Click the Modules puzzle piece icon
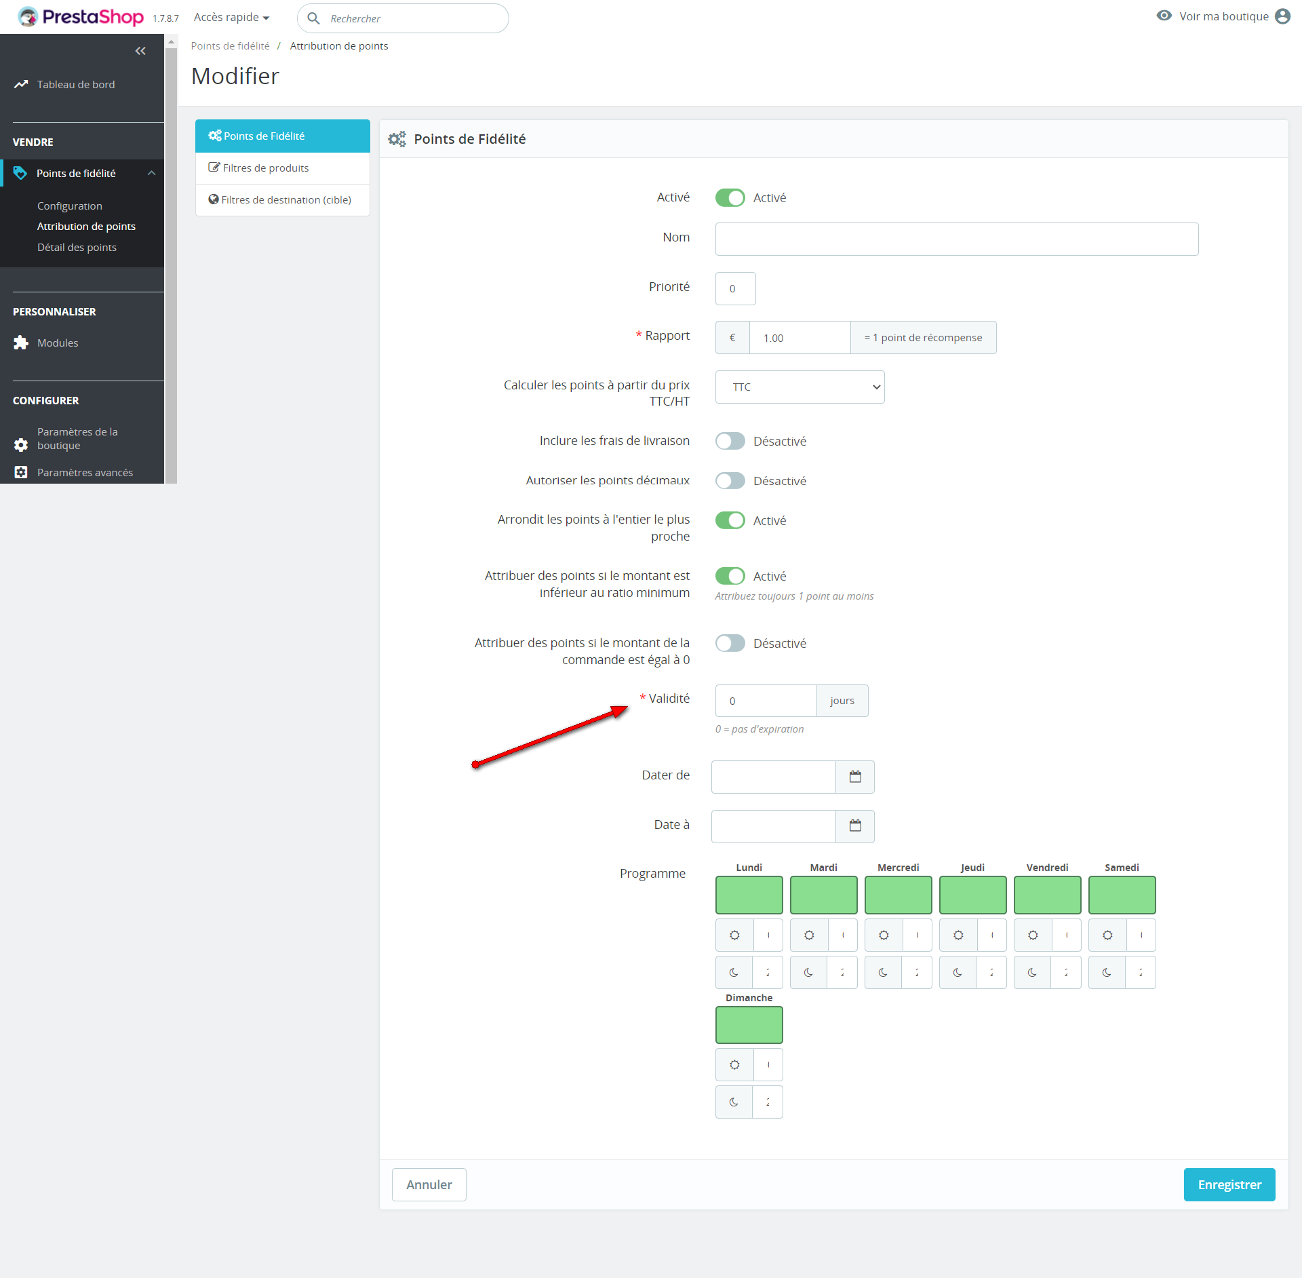The width and height of the screenshot is (1302, 1278). click(x=21, y=343)
